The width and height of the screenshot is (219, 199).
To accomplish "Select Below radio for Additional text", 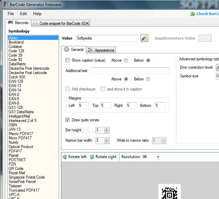I will click(148, 79).
